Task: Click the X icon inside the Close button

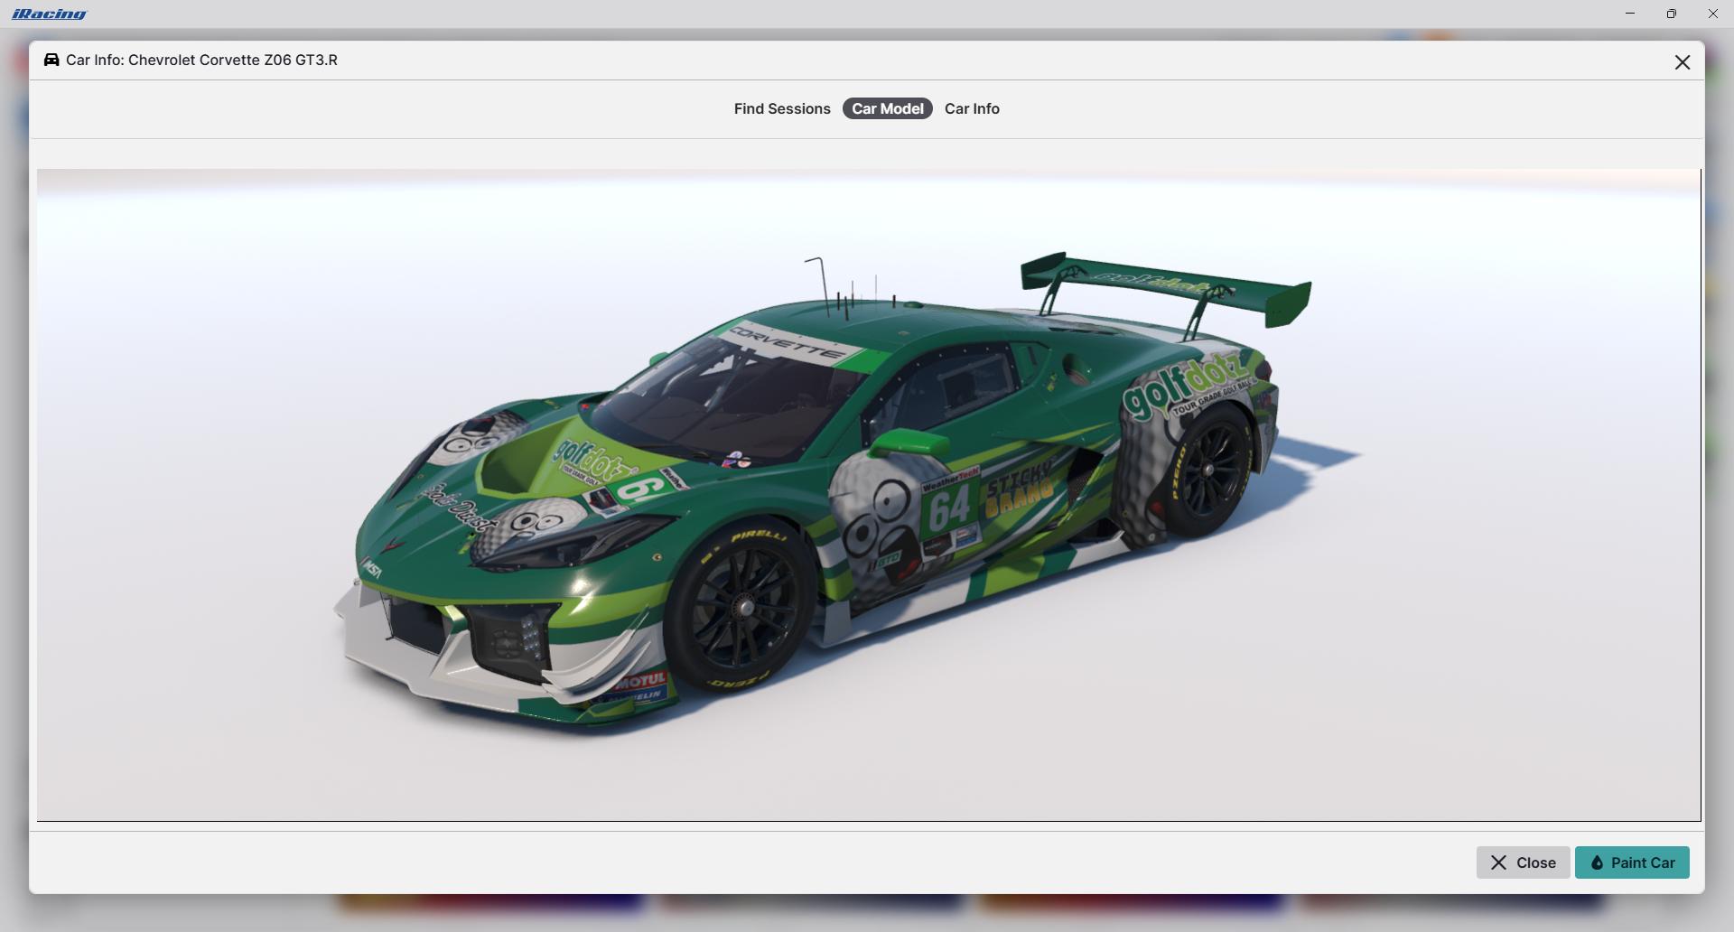Action: pyautogui.click(x=1499, y=862)
